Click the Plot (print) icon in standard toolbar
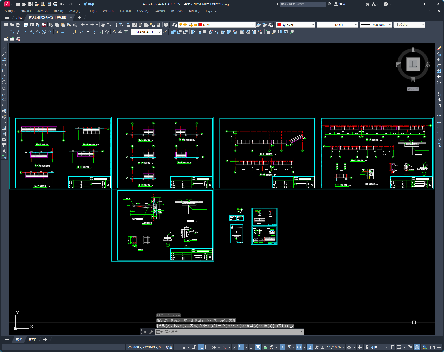This screenshot has height=352, width=444. tap(25, 25)
